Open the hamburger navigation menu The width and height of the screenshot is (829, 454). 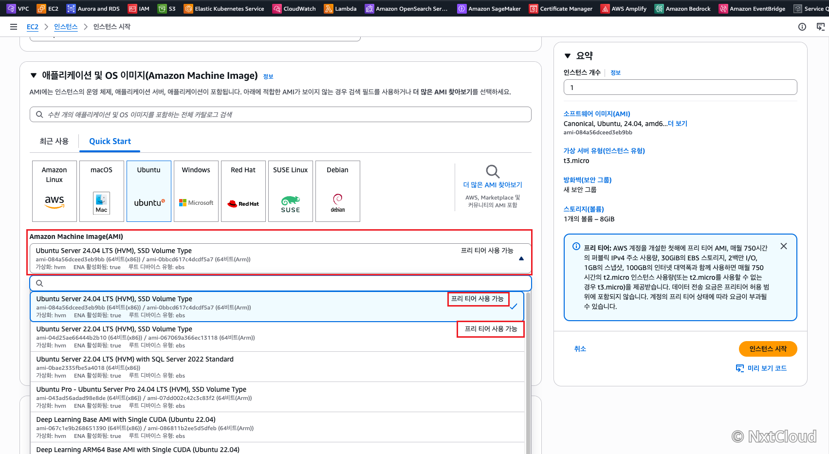coord(14,27)
